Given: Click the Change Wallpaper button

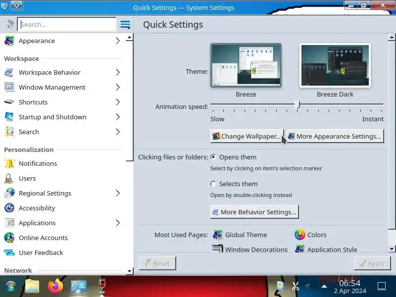Looking at the screenshot, I should [247, 136].
